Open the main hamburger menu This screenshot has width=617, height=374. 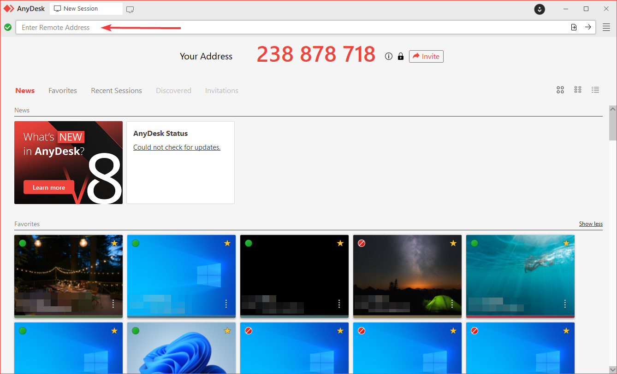click(x=606, y=27)
